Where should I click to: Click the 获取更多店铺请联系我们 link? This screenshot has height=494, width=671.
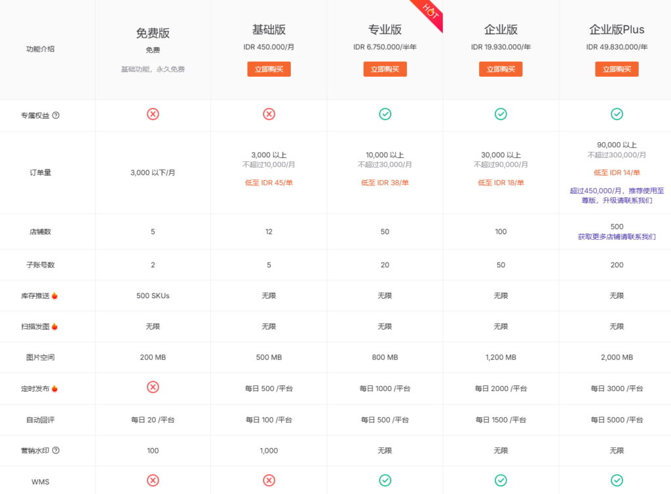(617, 237)
